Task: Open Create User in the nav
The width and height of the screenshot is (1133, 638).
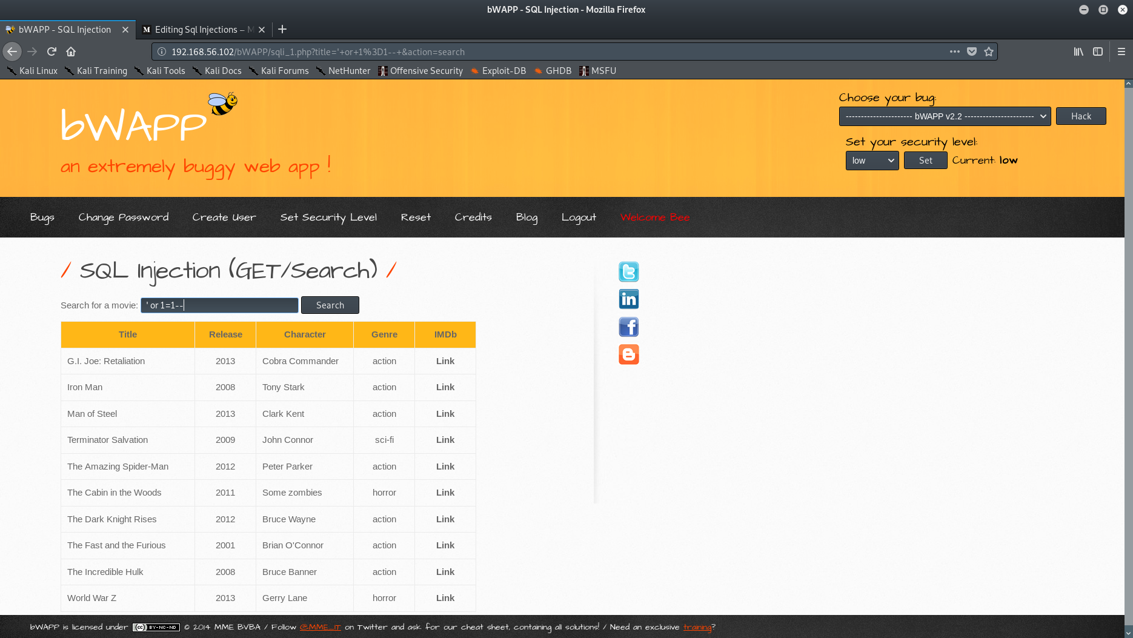Action: coord(224,217)
